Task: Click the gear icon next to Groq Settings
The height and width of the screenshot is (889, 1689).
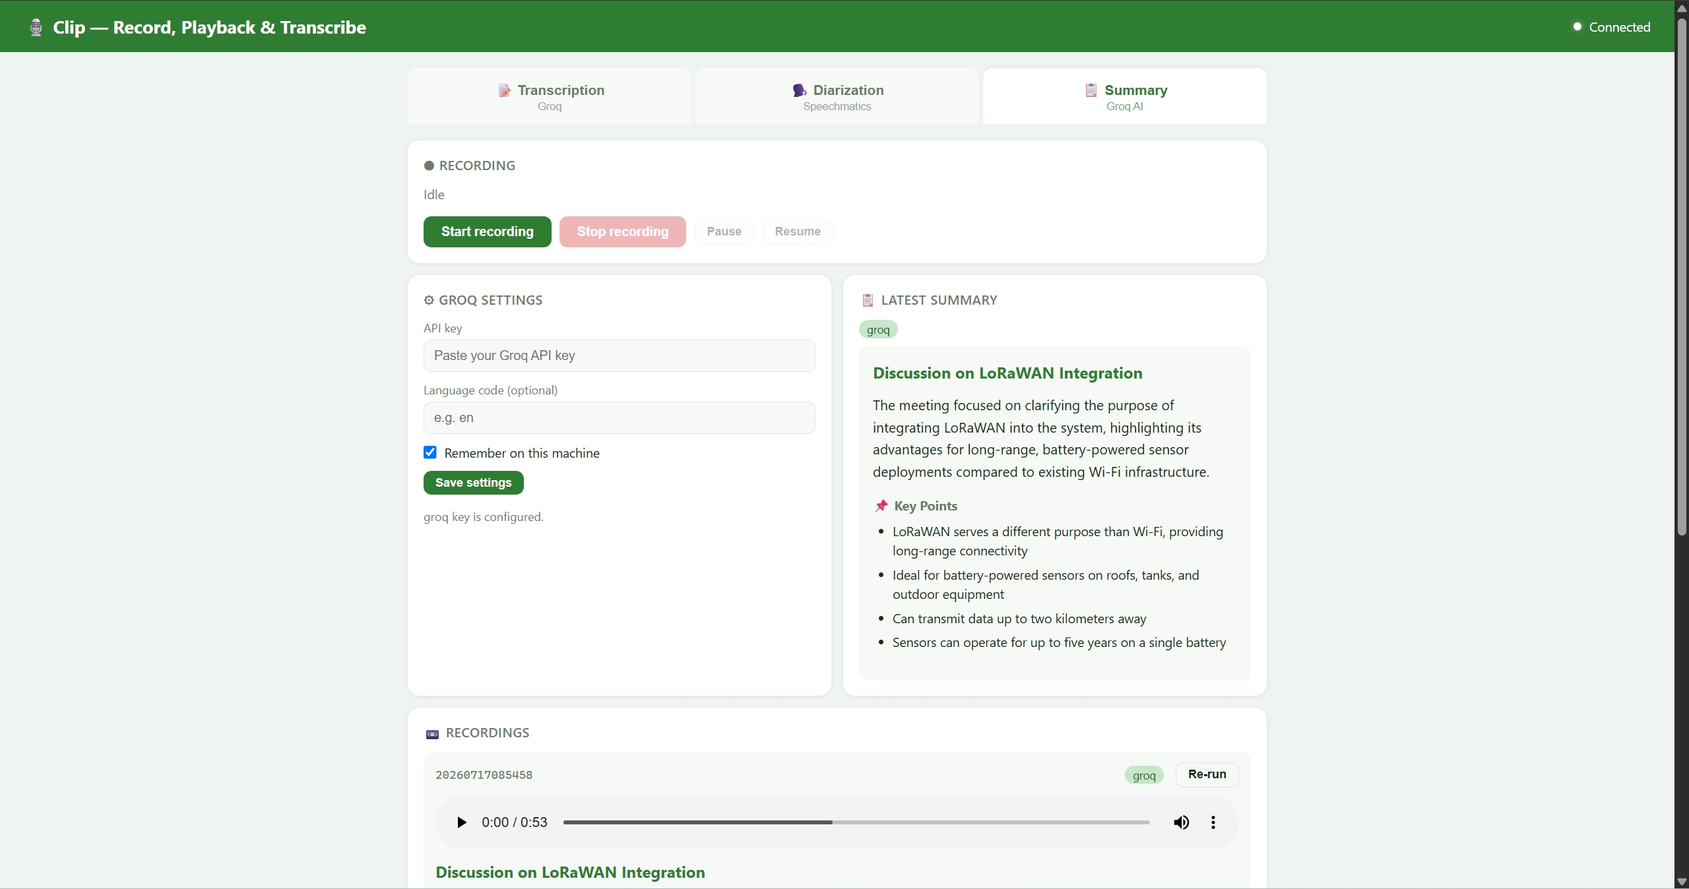Action: click(429, 300)
